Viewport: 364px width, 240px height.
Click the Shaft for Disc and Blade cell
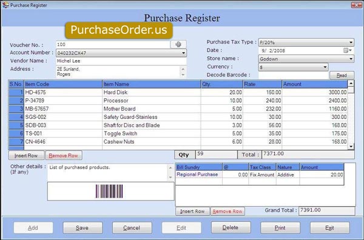point(151,125)
